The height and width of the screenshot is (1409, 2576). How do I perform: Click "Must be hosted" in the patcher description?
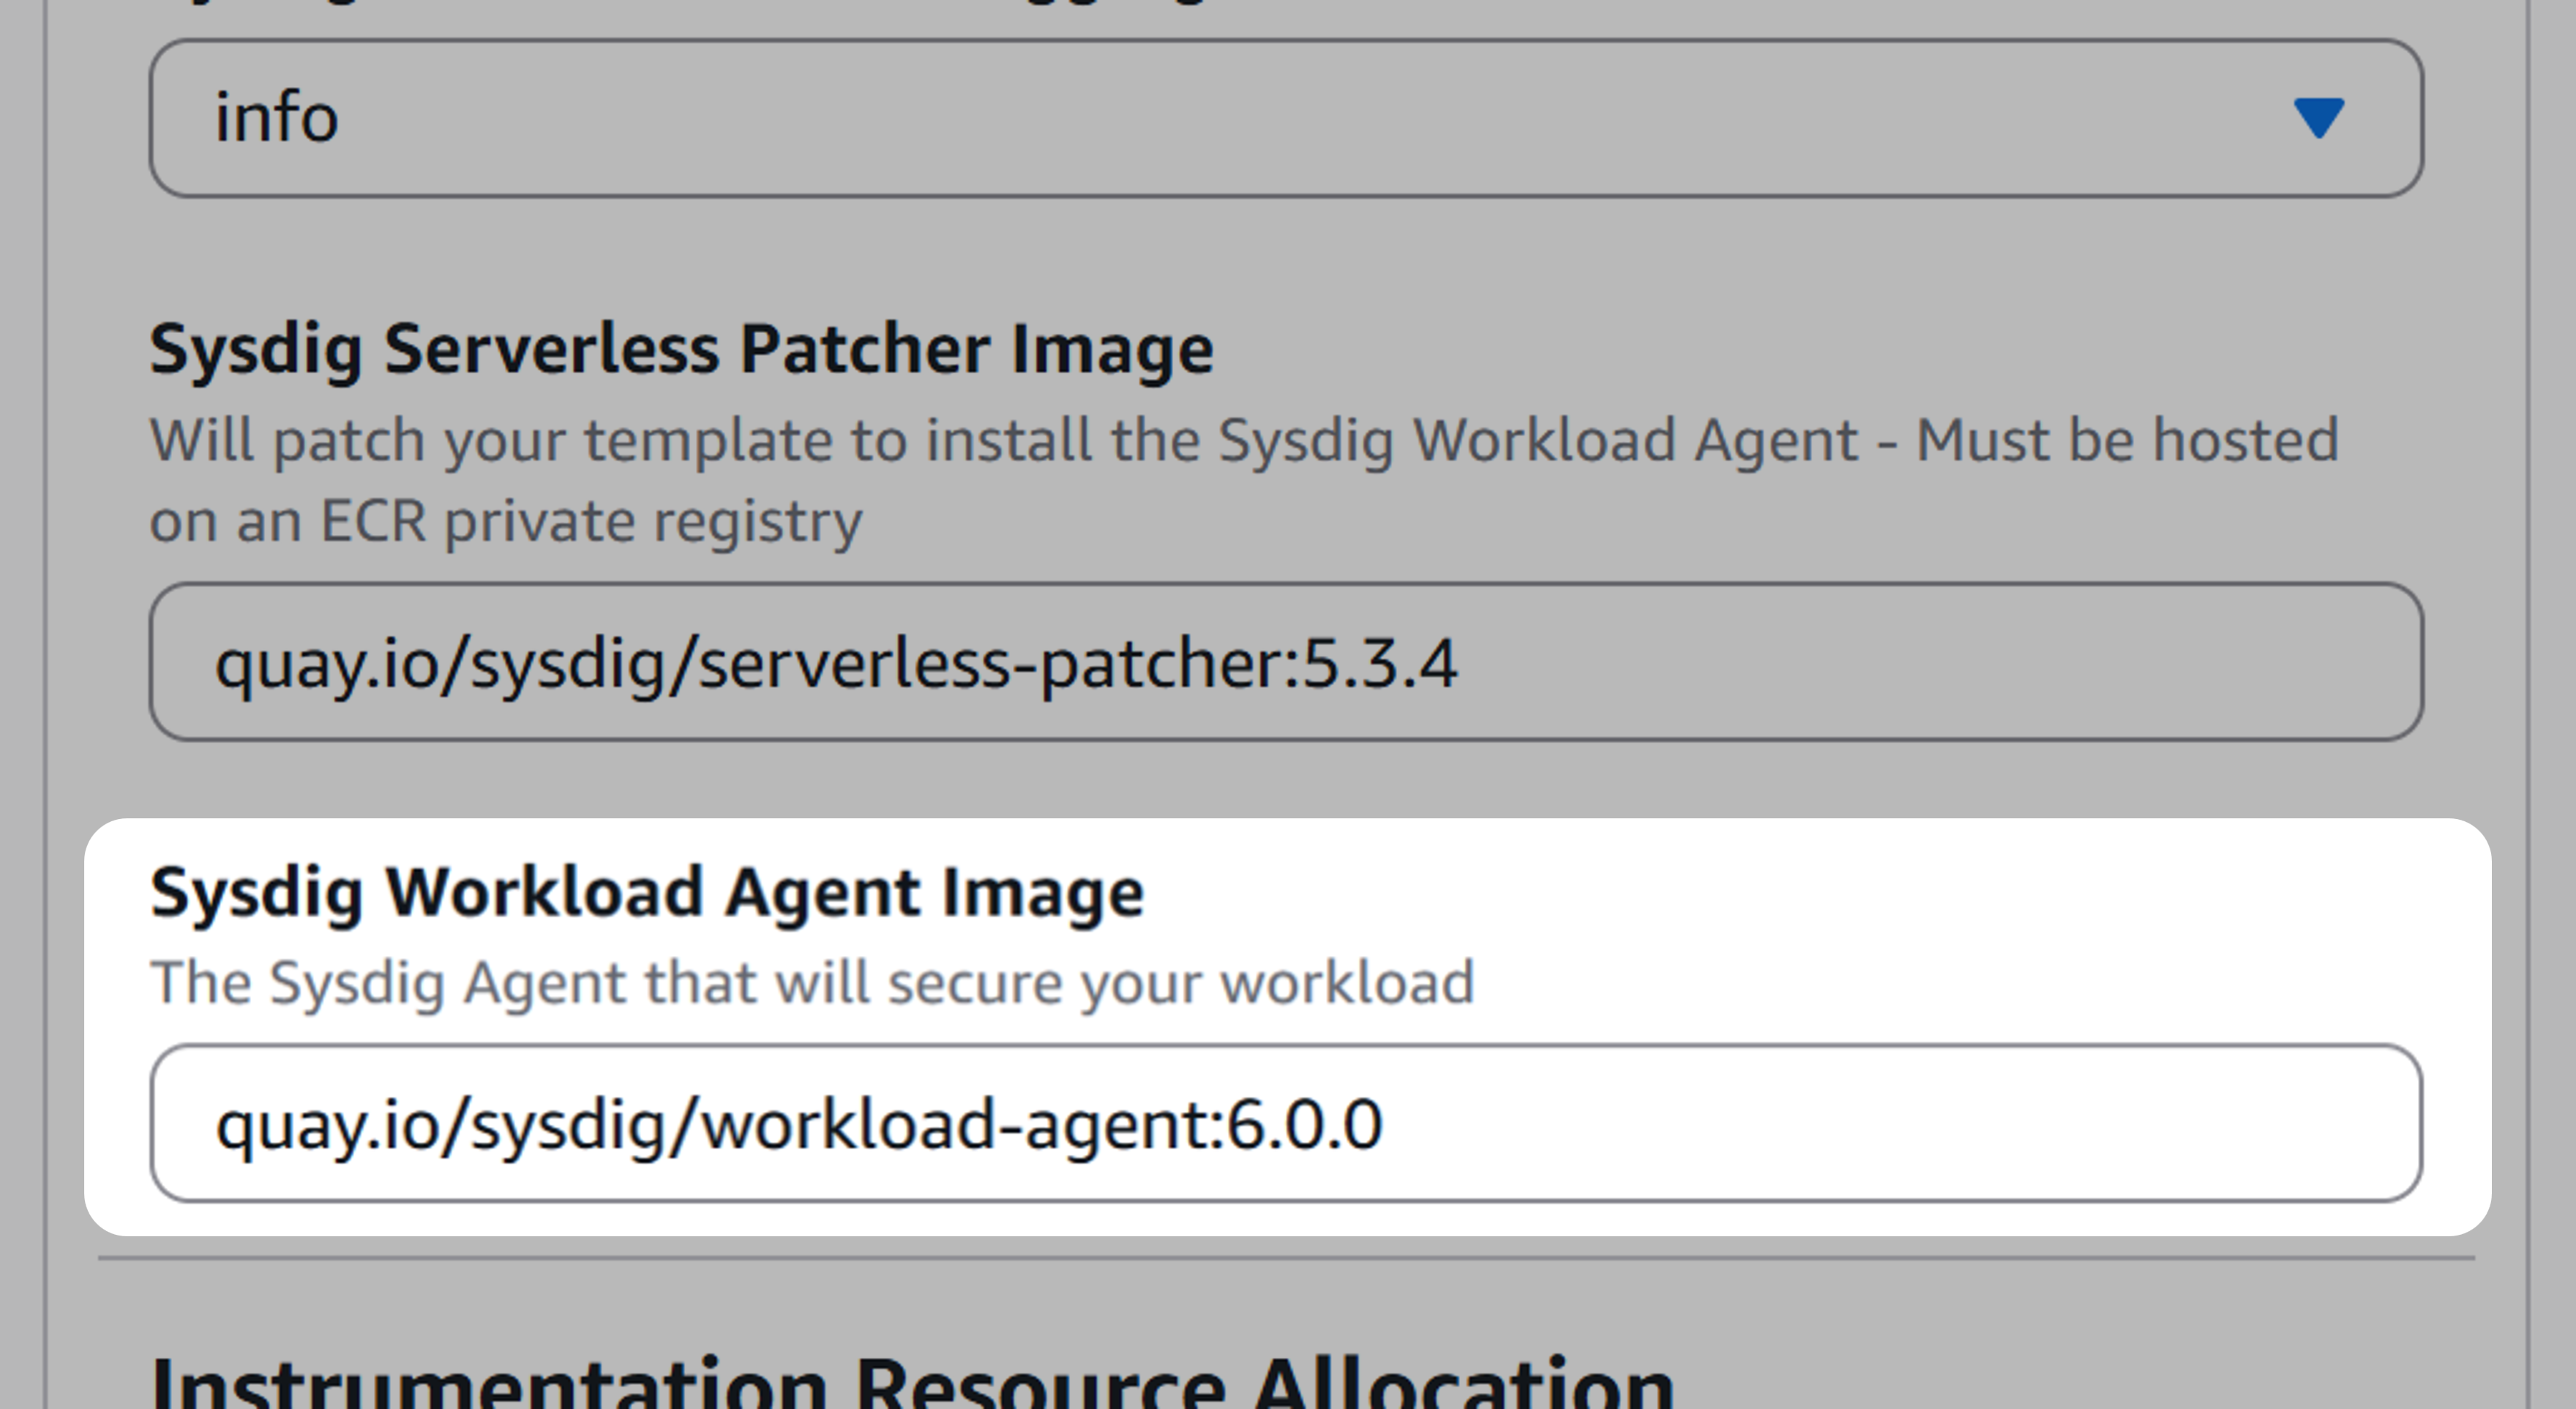pos(2127,440)
